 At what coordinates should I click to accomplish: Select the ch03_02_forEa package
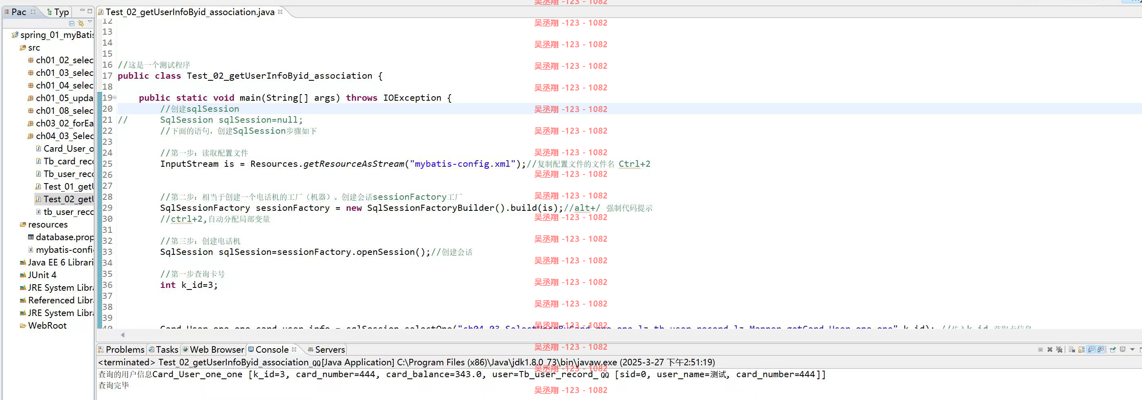point(61,123)
